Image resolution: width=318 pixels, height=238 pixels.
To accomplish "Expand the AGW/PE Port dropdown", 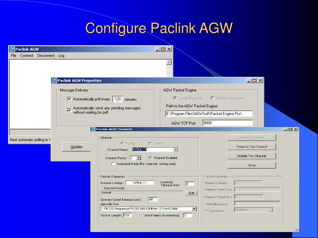I will pyautogui.click(x=194, y=209).
